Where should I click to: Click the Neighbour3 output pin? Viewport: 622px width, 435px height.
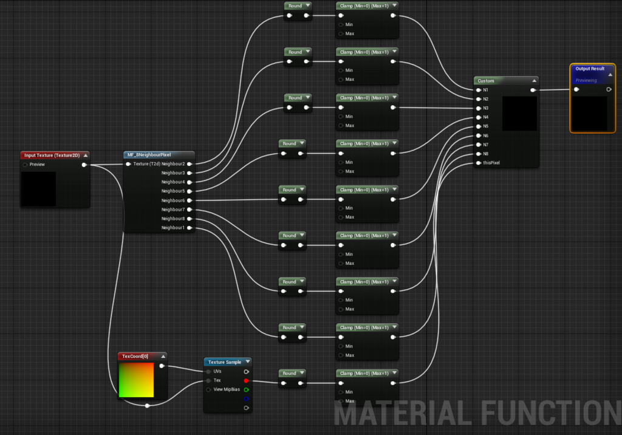(x=190, y=173)
